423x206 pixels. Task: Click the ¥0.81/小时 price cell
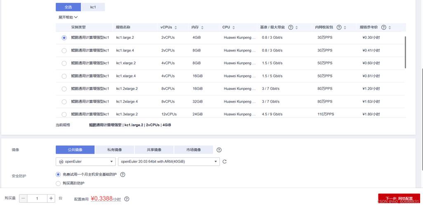371,76
